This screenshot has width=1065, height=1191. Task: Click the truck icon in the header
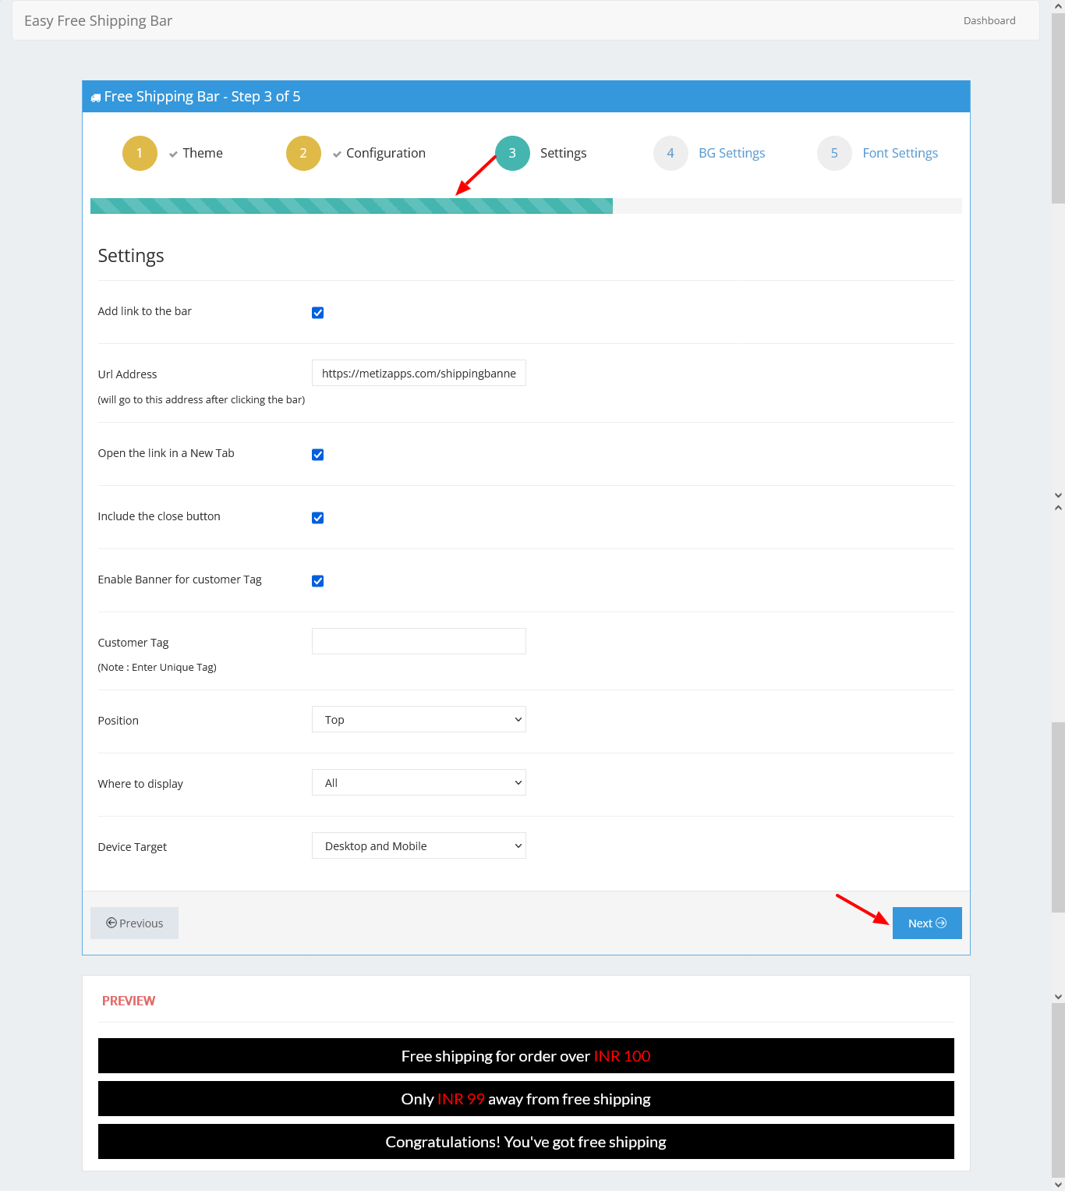click(x=96, y=97)
